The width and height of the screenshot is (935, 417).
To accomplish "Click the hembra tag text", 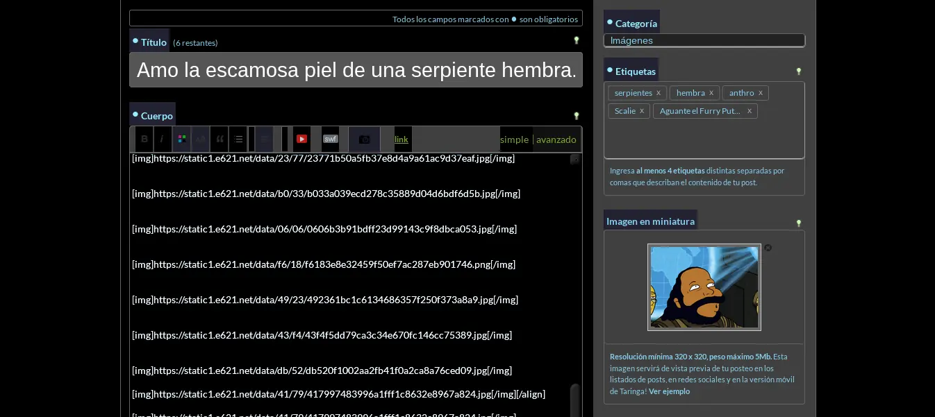I will 690,93.
